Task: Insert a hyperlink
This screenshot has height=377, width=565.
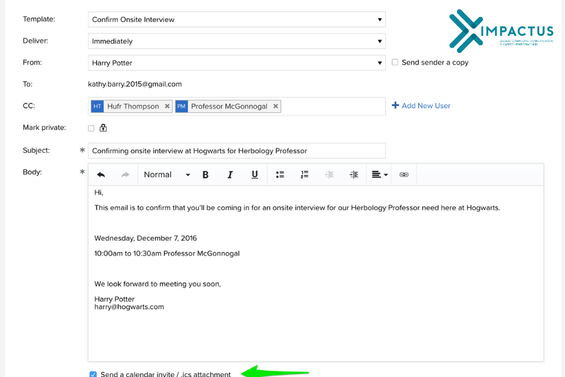Action: 404,175
